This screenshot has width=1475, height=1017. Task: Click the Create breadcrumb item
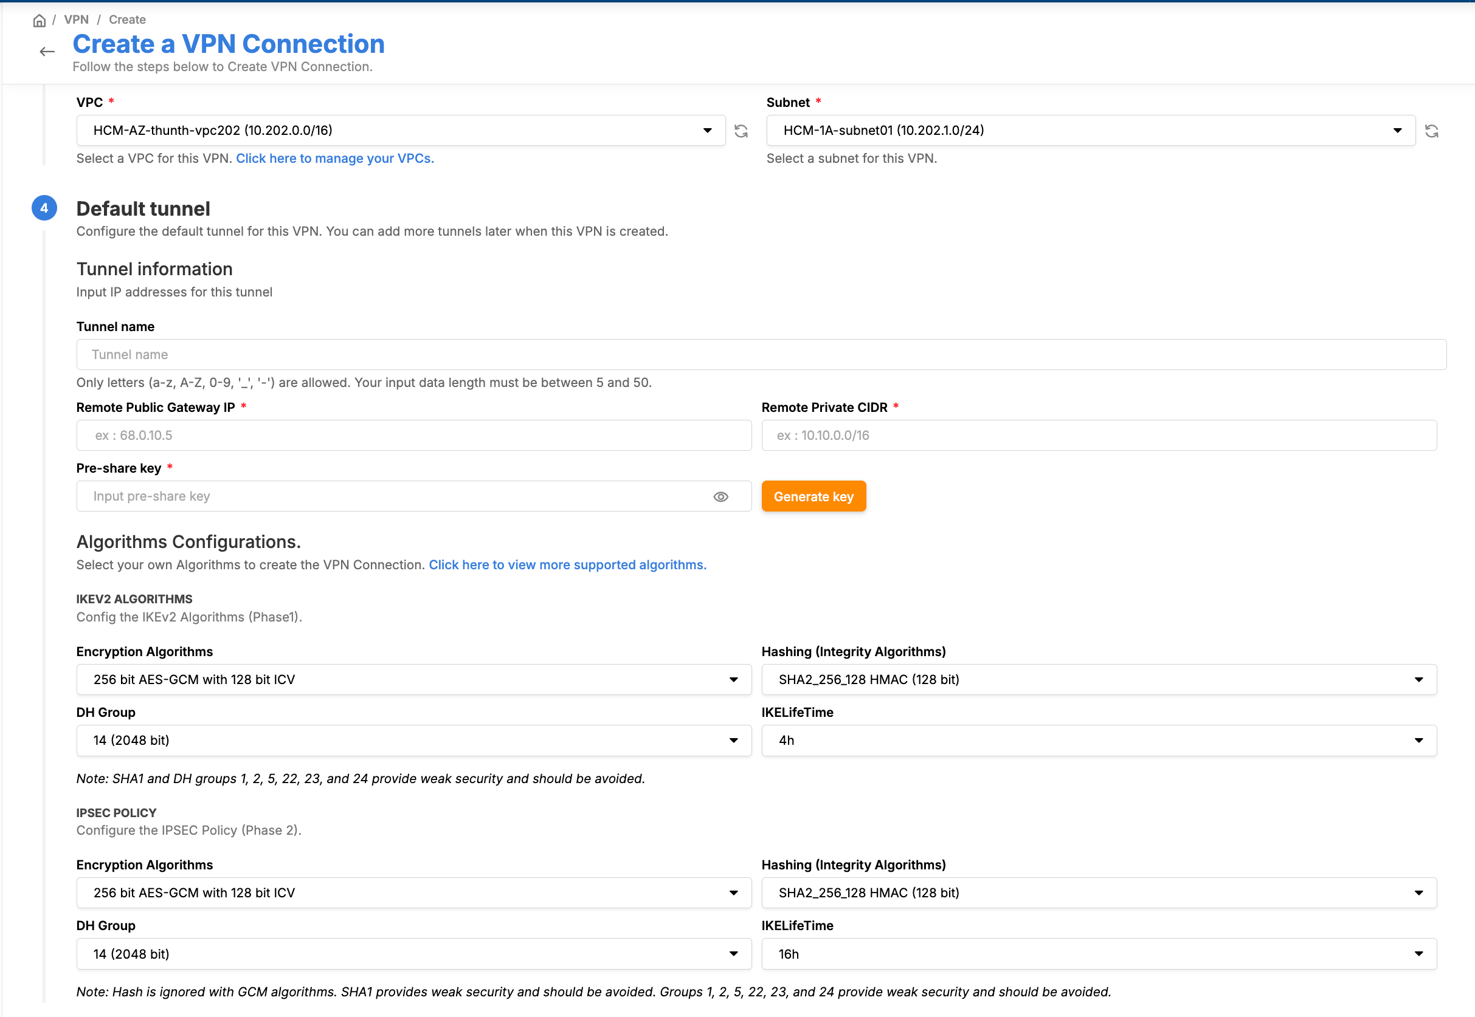coord(127,20)
